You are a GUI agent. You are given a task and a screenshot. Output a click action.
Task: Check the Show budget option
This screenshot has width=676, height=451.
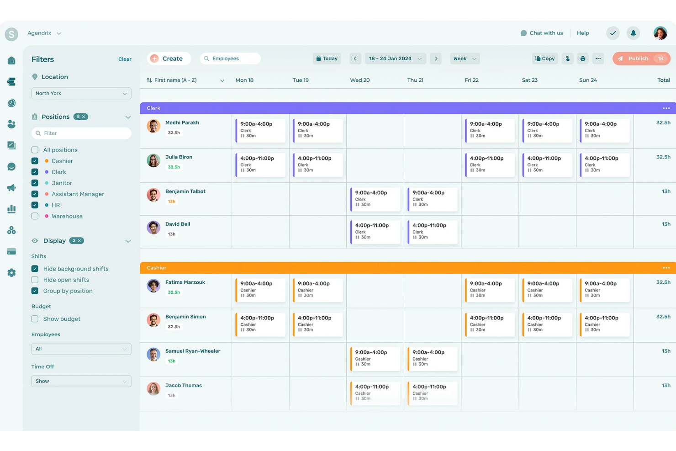(34, 318)
